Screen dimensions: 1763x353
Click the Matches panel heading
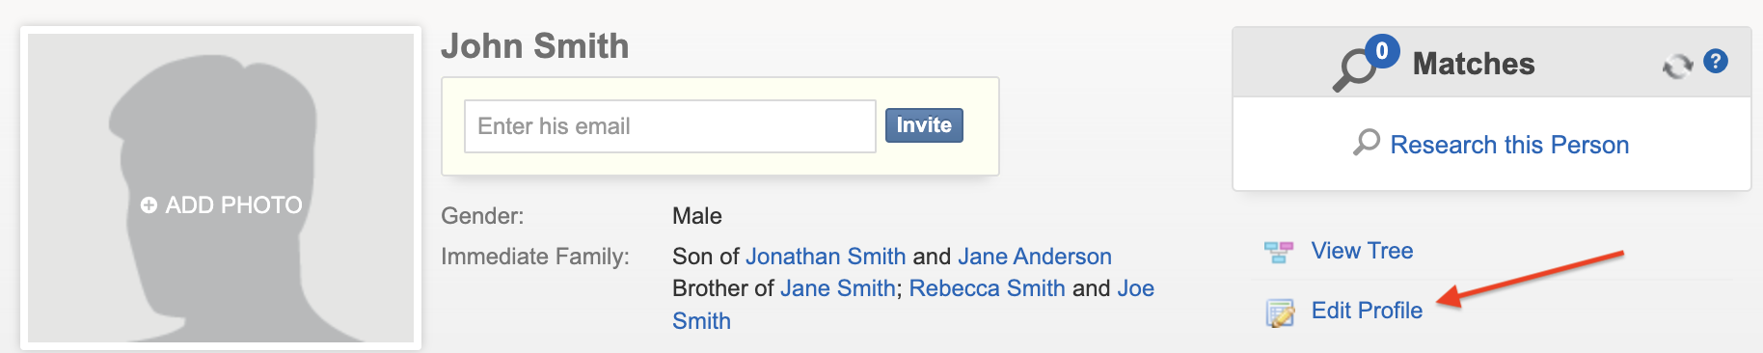click(1474, 64)
